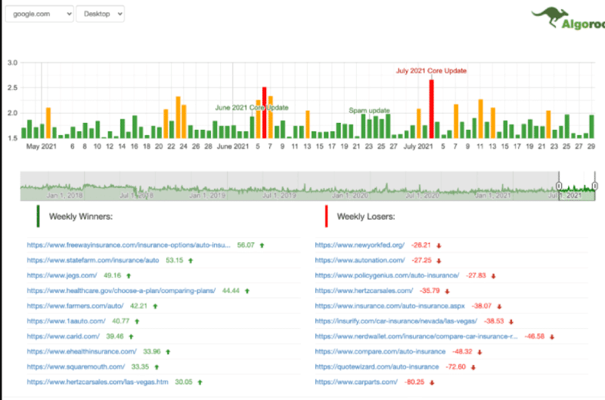Screen dimensions: 605x400
Task: Open the statefarm.com insurance/auto link
Action: point(93,260)
